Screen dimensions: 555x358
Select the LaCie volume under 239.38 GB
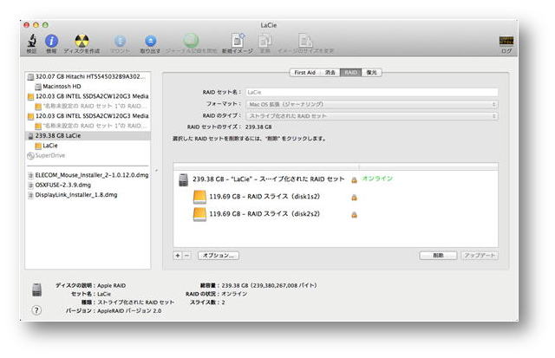click(88, 146)
